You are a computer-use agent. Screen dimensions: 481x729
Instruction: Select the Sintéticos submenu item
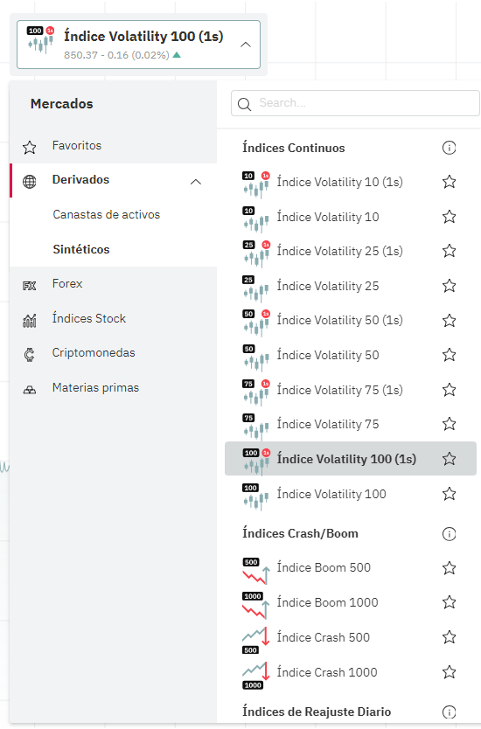(x=81, y=250)
